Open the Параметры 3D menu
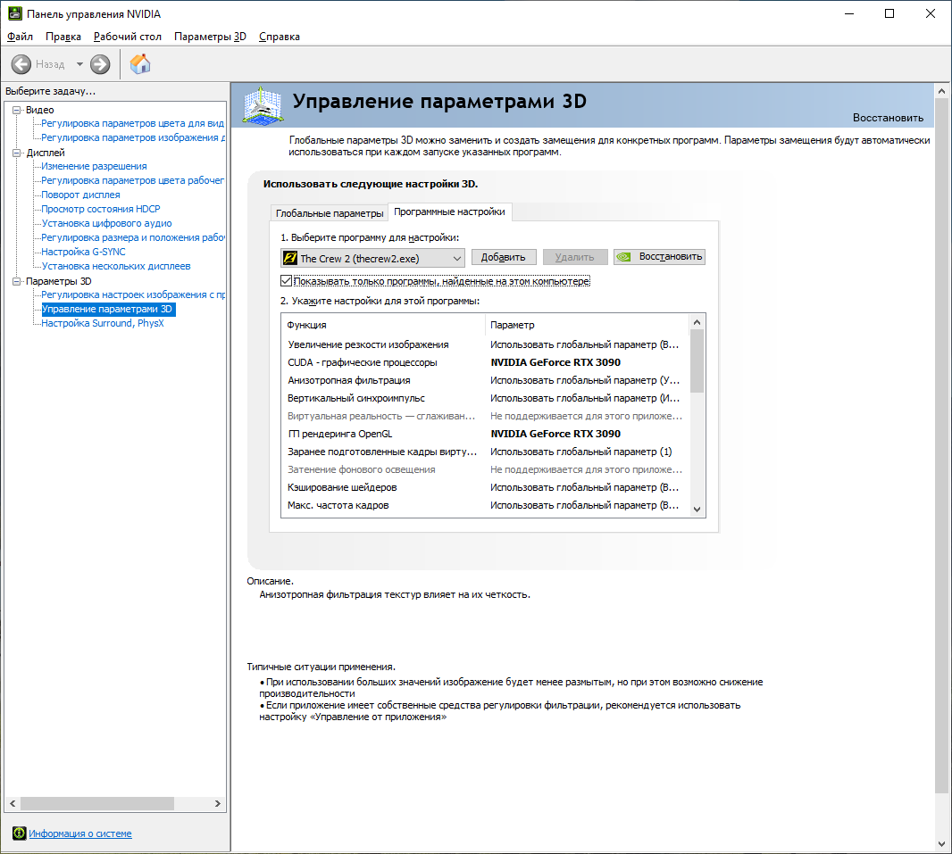The width and height of the screenshot is (952, 854). tap(210, 37)
